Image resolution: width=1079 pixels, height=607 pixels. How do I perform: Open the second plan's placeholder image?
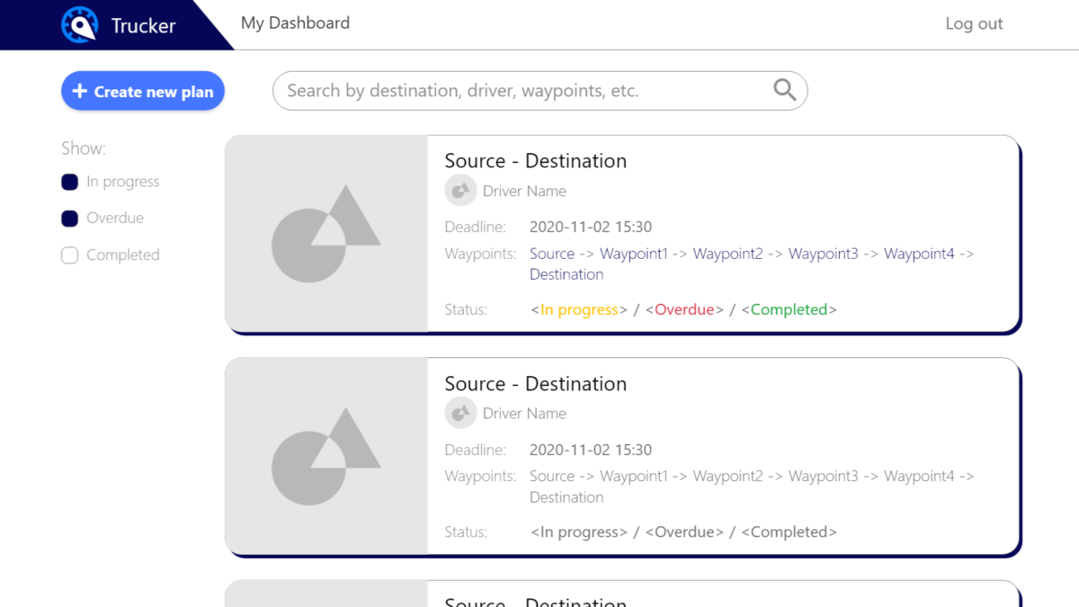325,456
